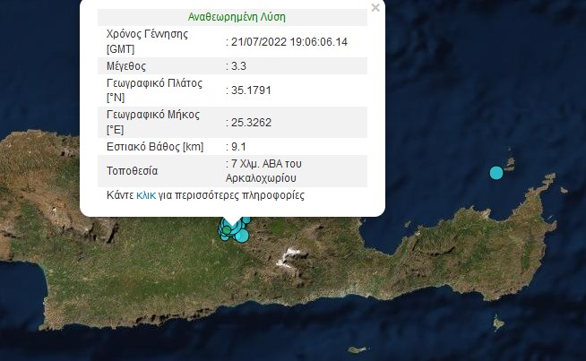Click the magnitude value 3.3
Viewport: 586px width, 361px height.
coord(237,65)
